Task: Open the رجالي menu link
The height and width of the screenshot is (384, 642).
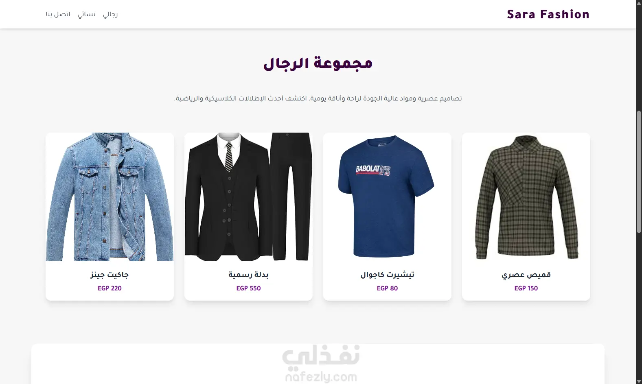Action: point(110,14)
